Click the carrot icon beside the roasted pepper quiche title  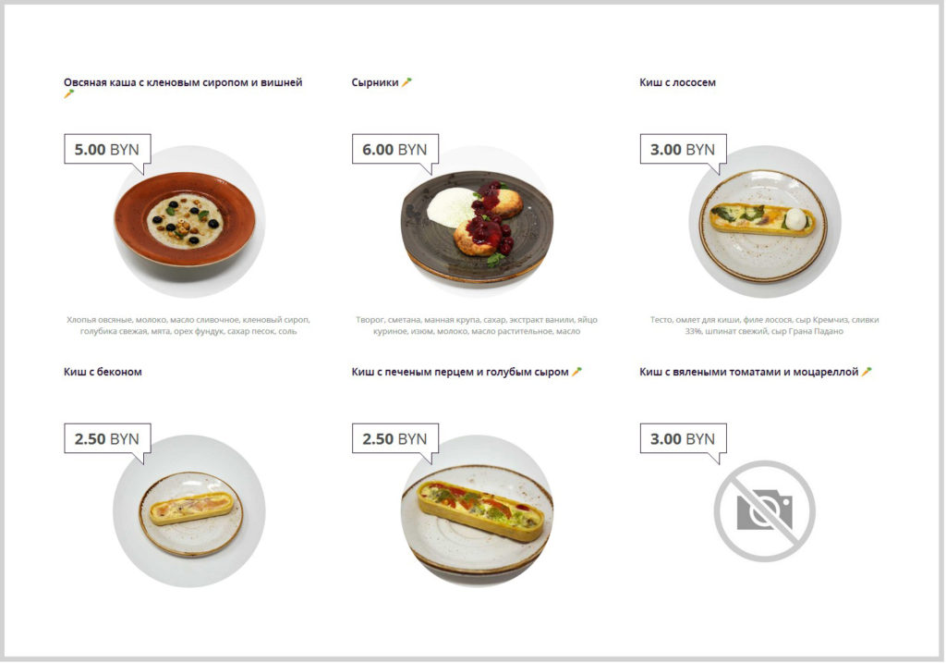click(x=576, y=372)
